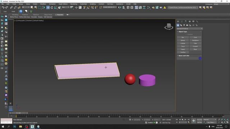Open the Create panel plus tab
The height and width of the screenshot is (129, 230).
click(178, 21)
